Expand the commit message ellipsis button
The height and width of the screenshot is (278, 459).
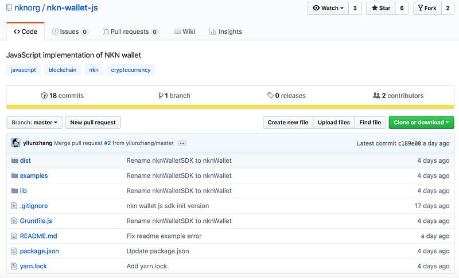(x=182, y=143)
